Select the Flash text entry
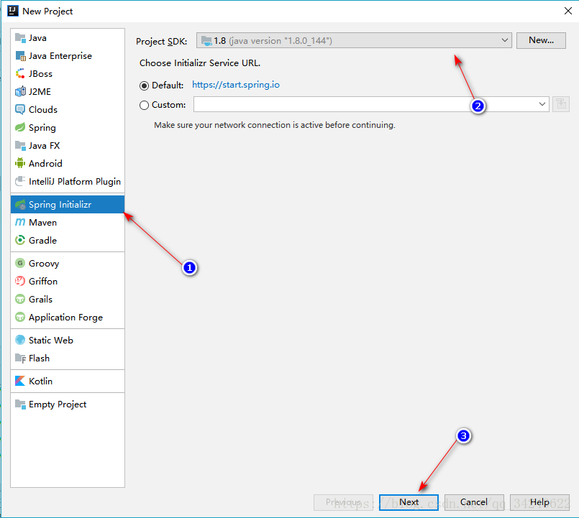 pyautogui.click(x=39, y=359)
